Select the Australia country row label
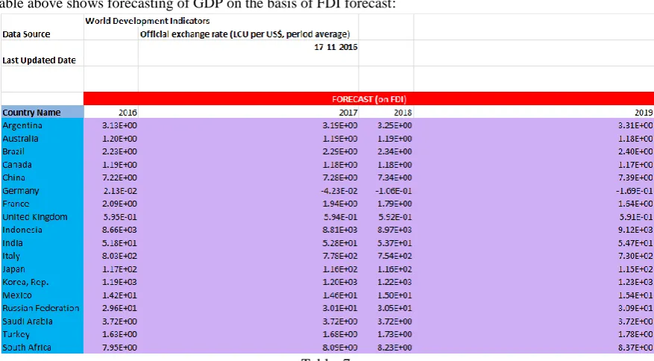 coord(20,139)
